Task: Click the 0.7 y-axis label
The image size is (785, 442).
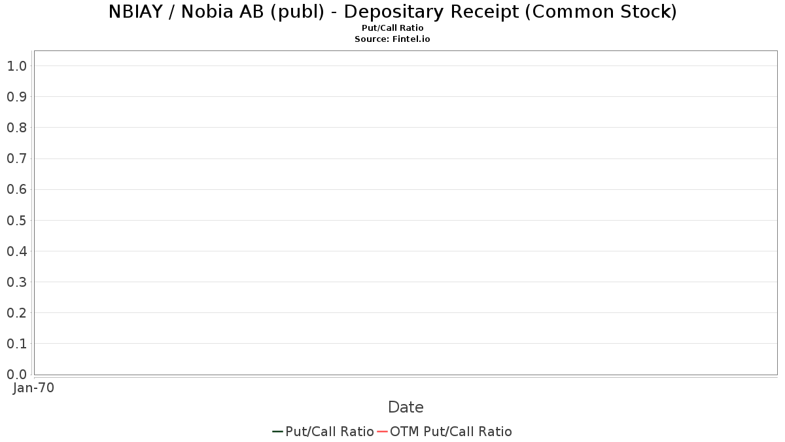Action: pos(16,158)
